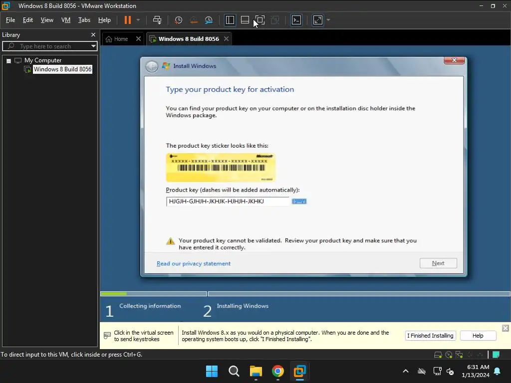Click the product key input field

228,201
